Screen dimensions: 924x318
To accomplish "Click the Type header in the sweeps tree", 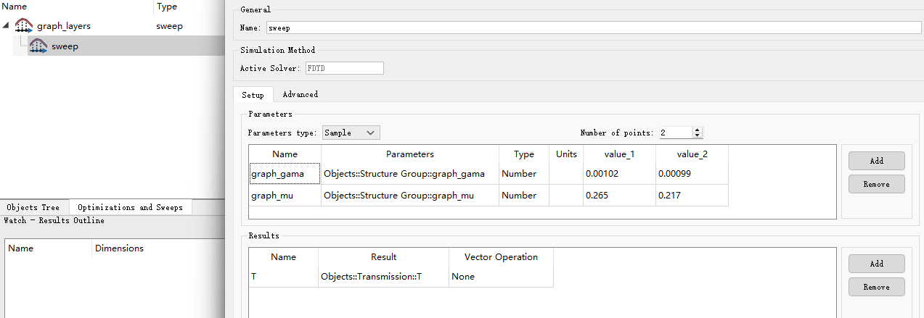I will [x=189, y=7].
